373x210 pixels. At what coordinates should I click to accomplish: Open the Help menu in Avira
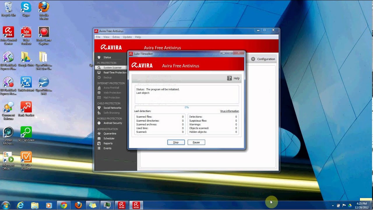click(138, 37)
